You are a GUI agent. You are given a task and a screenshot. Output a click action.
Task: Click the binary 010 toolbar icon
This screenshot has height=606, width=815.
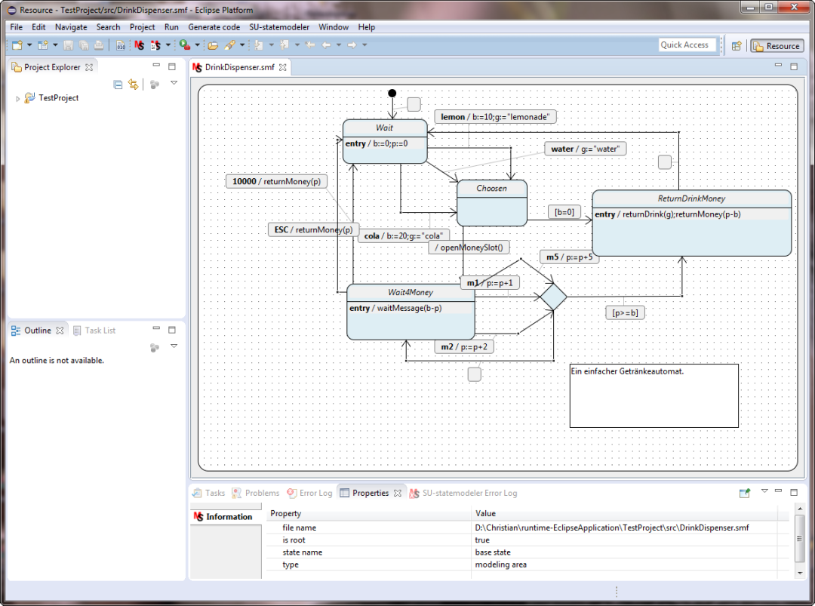pos(121,45)
